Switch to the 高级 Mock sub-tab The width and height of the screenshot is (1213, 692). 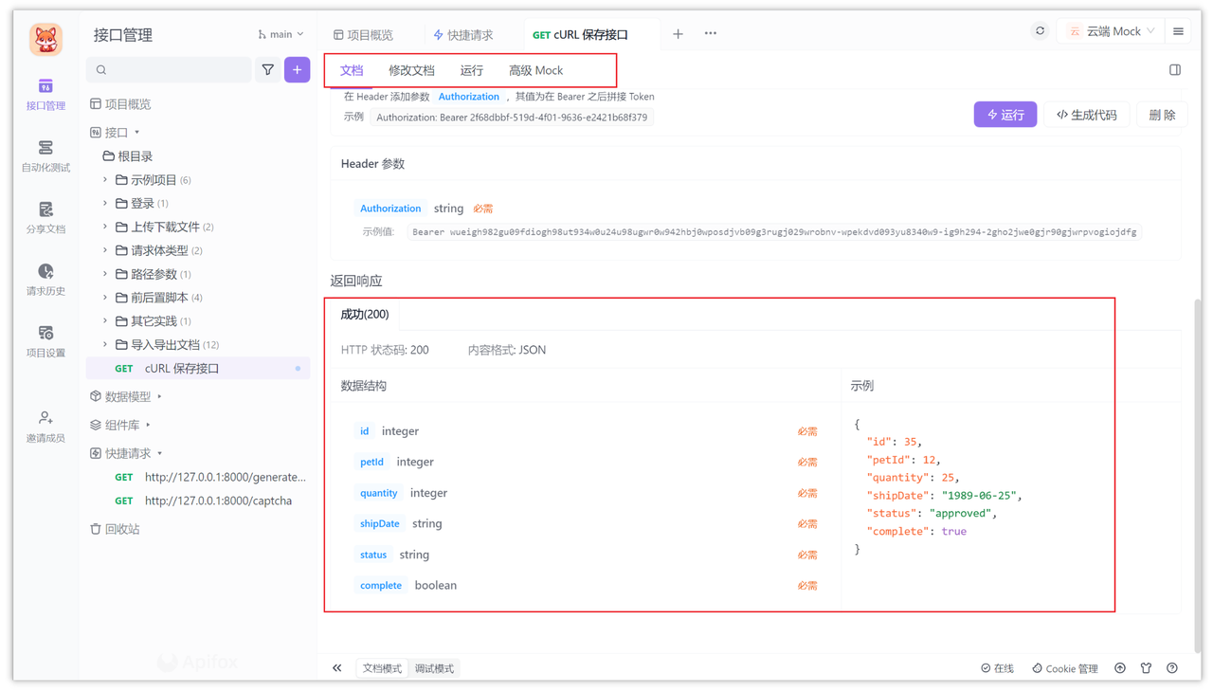tap(535, 70)
